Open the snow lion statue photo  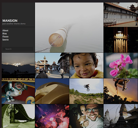[x=18, y=91]
